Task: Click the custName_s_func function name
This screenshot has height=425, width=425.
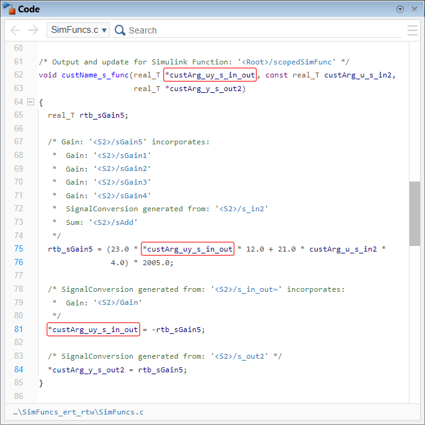Action: tap(95, 75)
